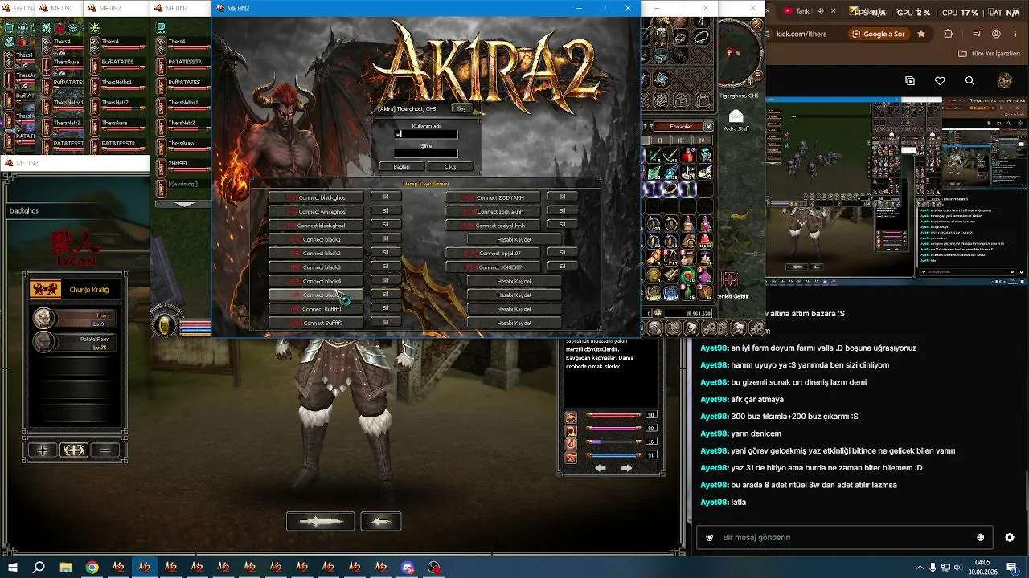1029x578 pixels.
Task: Open server selection with Seç button
Action: 461,108
